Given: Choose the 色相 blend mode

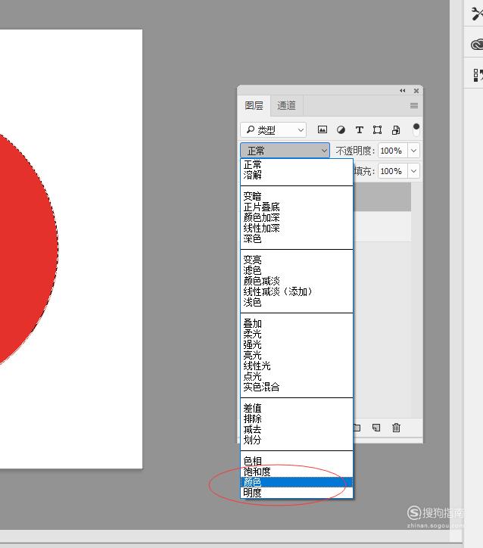Looking at the screenshot, I should (x=297, y=461).
